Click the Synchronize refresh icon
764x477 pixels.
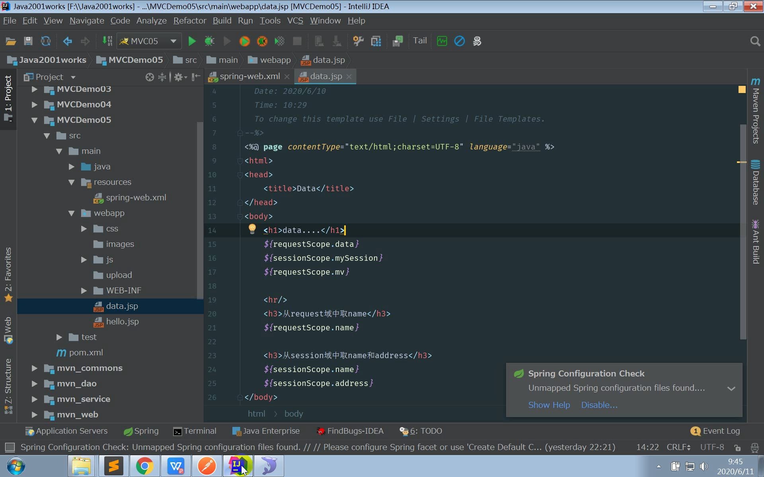tap(46, 41)
